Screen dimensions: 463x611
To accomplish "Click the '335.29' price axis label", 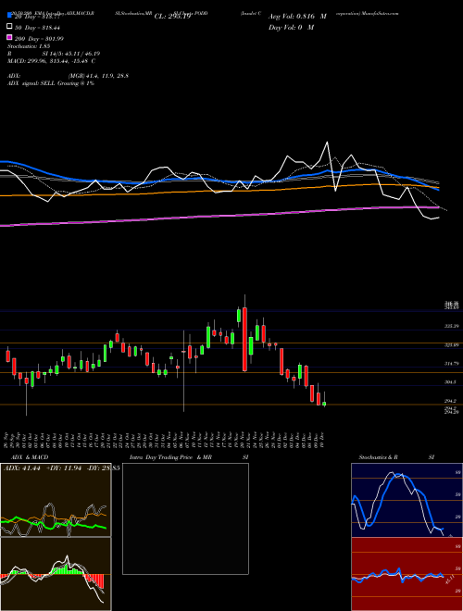I will click(451, 326).
